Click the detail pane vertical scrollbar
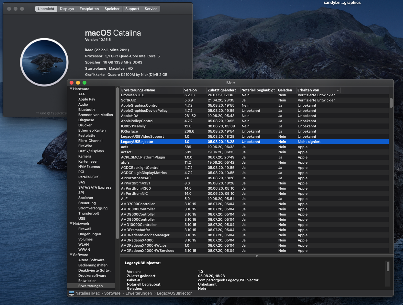This screenshot has height=305, width=403. (x=388, y=266)
